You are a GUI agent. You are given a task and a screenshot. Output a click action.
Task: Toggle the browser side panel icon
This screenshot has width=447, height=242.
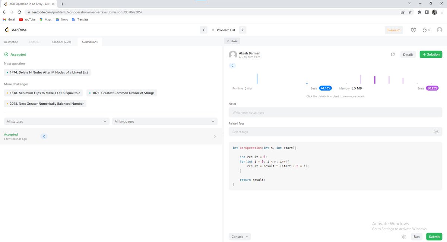click(427, 12)
